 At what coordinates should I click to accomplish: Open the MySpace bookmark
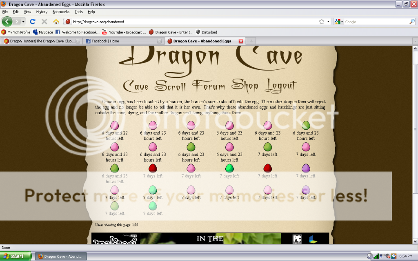coord(43,32)
